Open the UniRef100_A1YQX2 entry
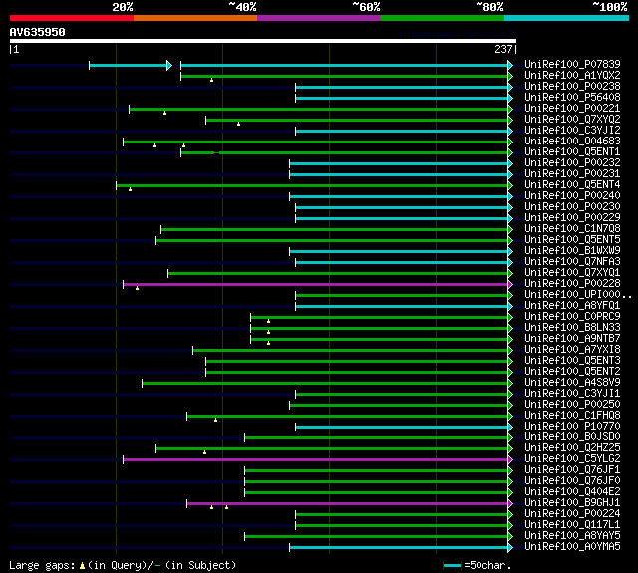 pyautogui.click(x=572, y=75)
